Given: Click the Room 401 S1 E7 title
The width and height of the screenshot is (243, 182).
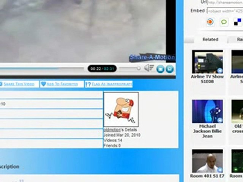Looking at the screenshot, I should [x=207, y=176].
